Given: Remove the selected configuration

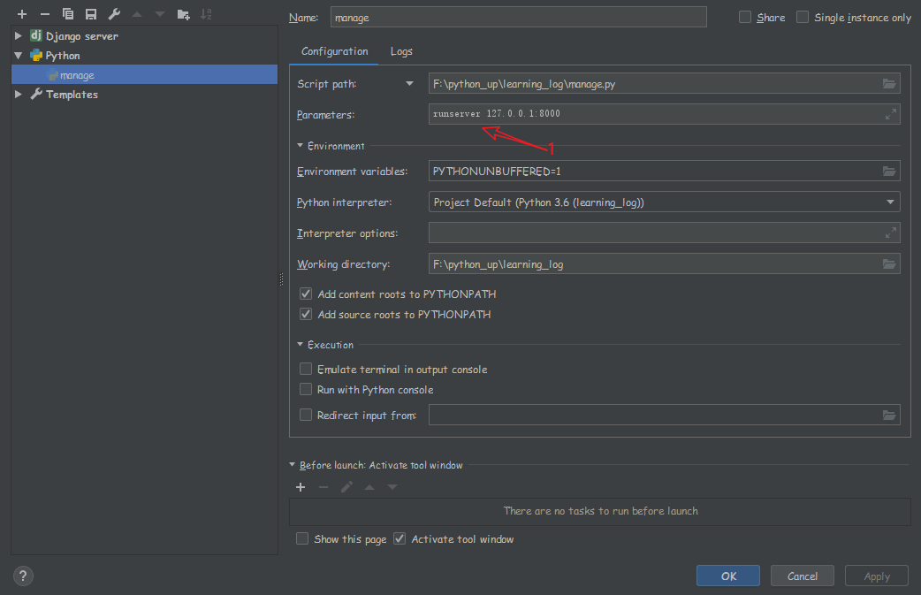Looking at the screenshot, I should pos(45,14).
